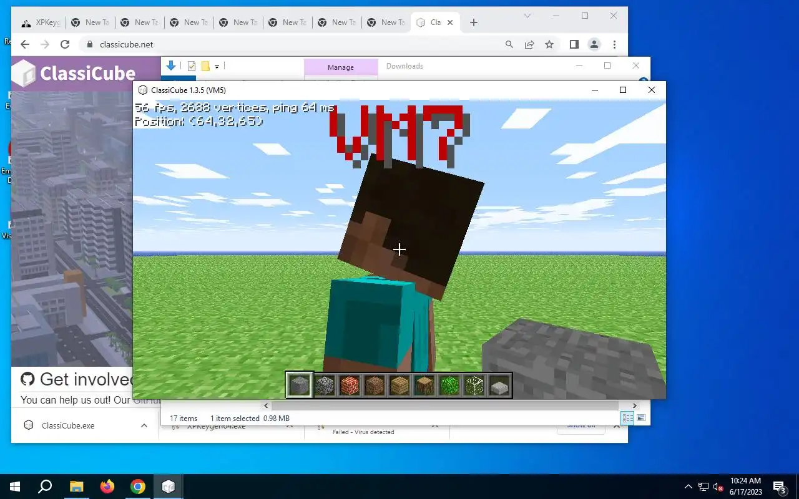The height and width of the screenshot is (499, 799).
Task: Click the 'Get involved' heading
Action: click(87, 379)
